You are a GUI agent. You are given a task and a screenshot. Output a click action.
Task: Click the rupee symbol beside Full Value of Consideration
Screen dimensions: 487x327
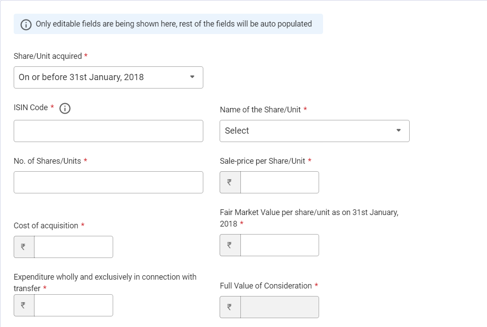230,307
